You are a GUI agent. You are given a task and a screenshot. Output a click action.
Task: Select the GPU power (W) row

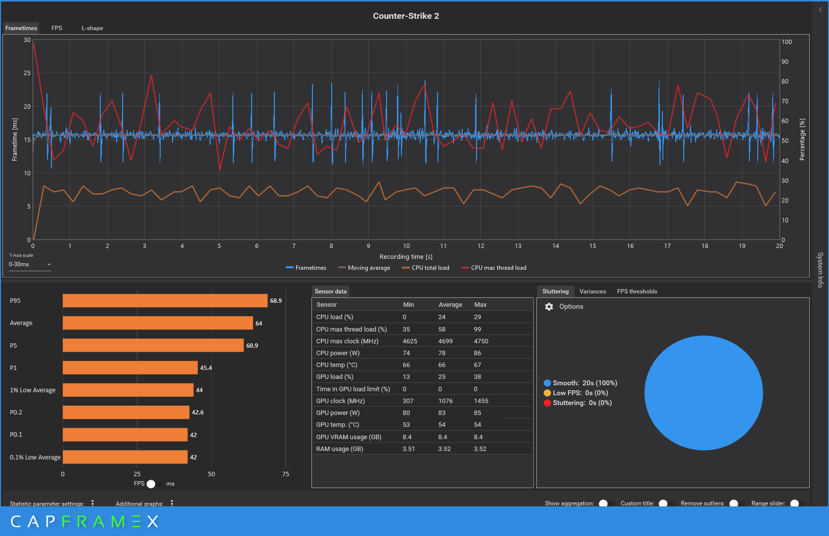tap(423, 413)
